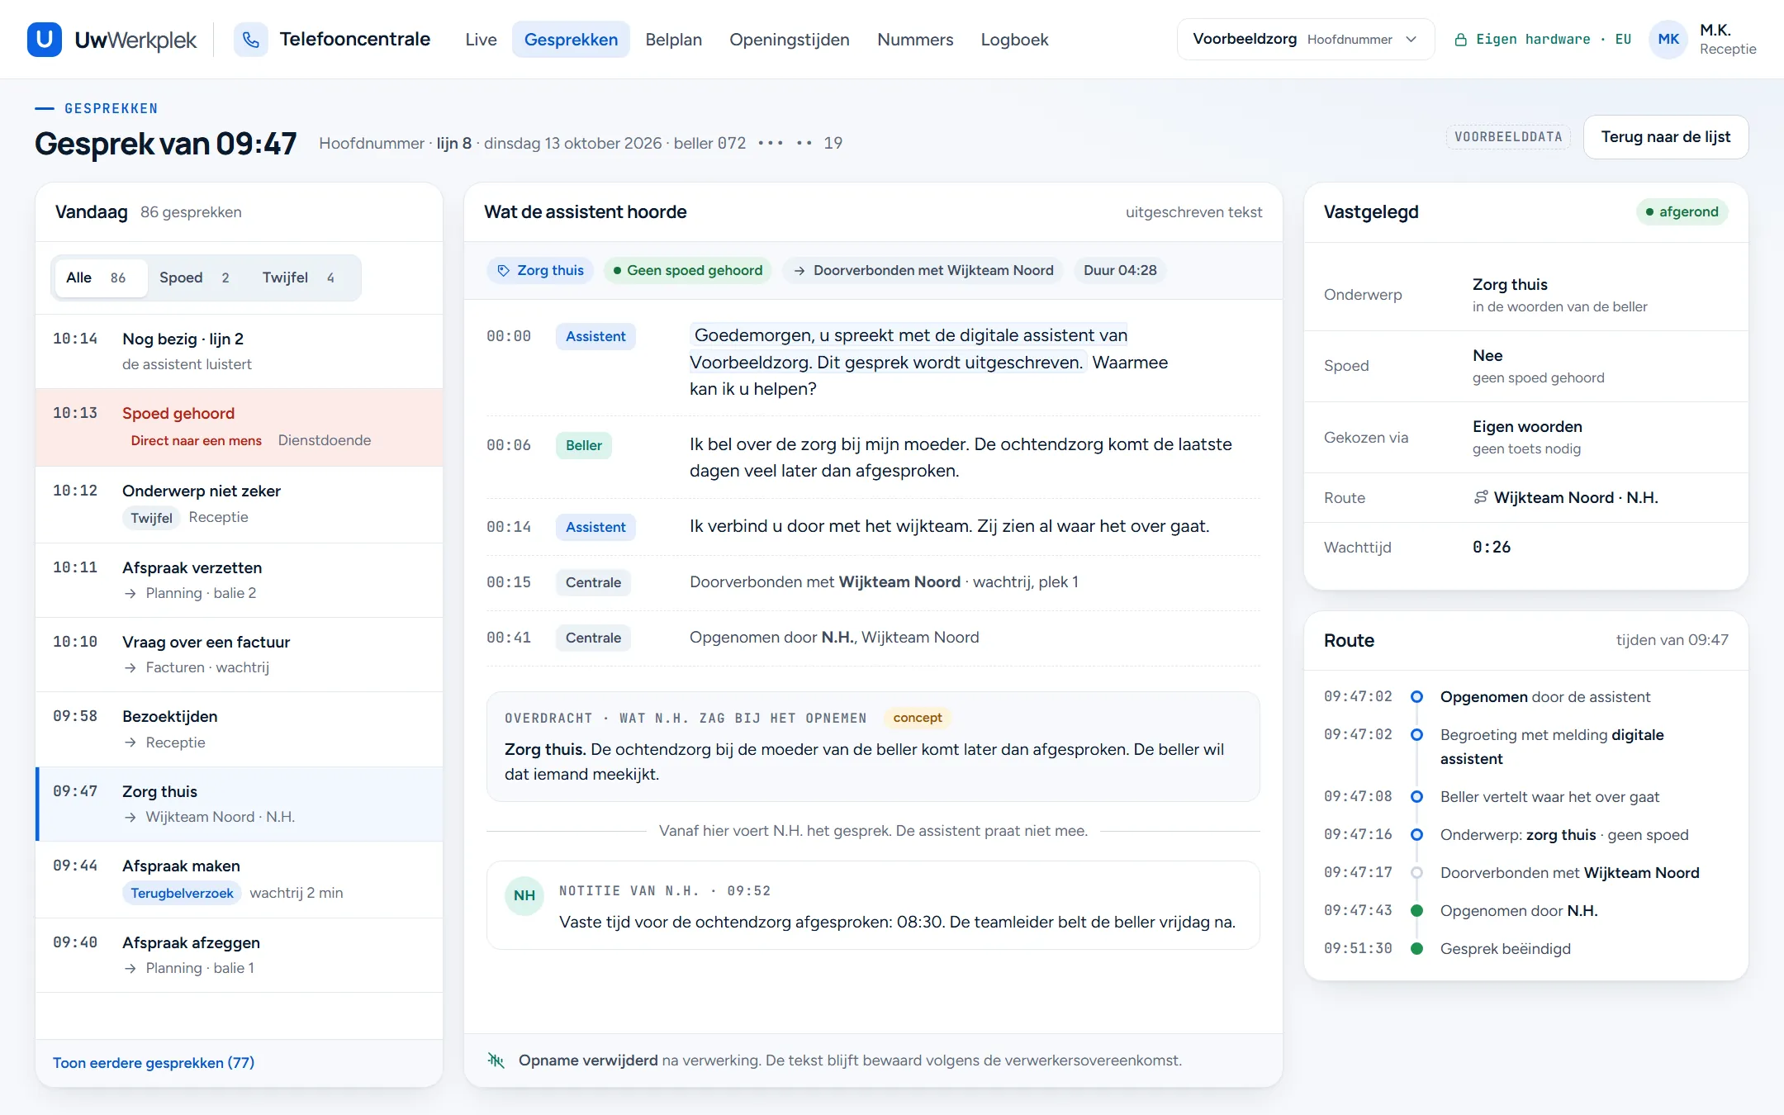Screen dimensions: 1784x1115
Task: Click the Telefooncentrale phone icon
Action: coord(250,40)
